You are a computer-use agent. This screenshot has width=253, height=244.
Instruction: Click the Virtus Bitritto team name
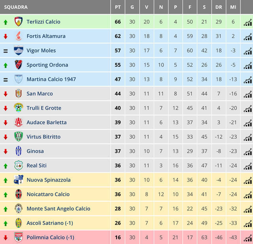coord(43,137)
